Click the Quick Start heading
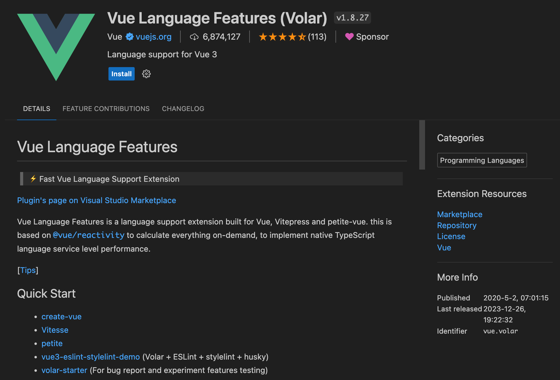560x380 pixels. (46, 294)
